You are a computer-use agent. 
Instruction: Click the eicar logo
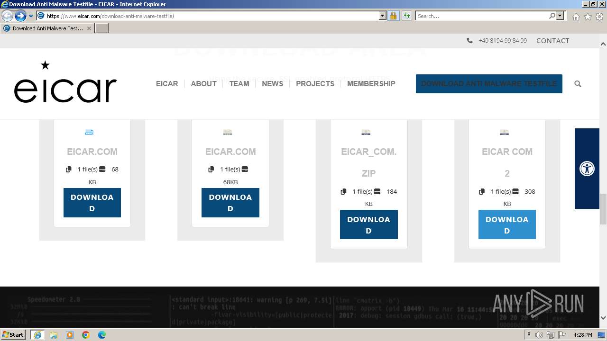[65, 82]
